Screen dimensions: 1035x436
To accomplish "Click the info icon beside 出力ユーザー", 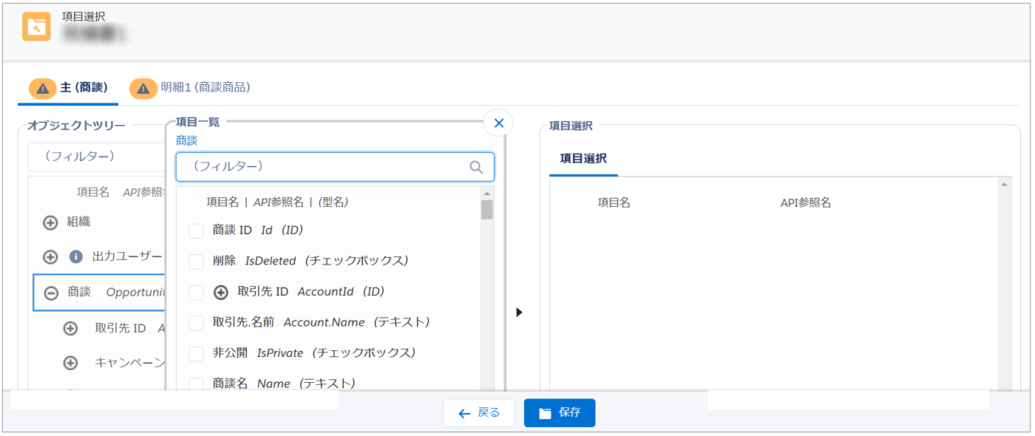I will tap(75, 256).
